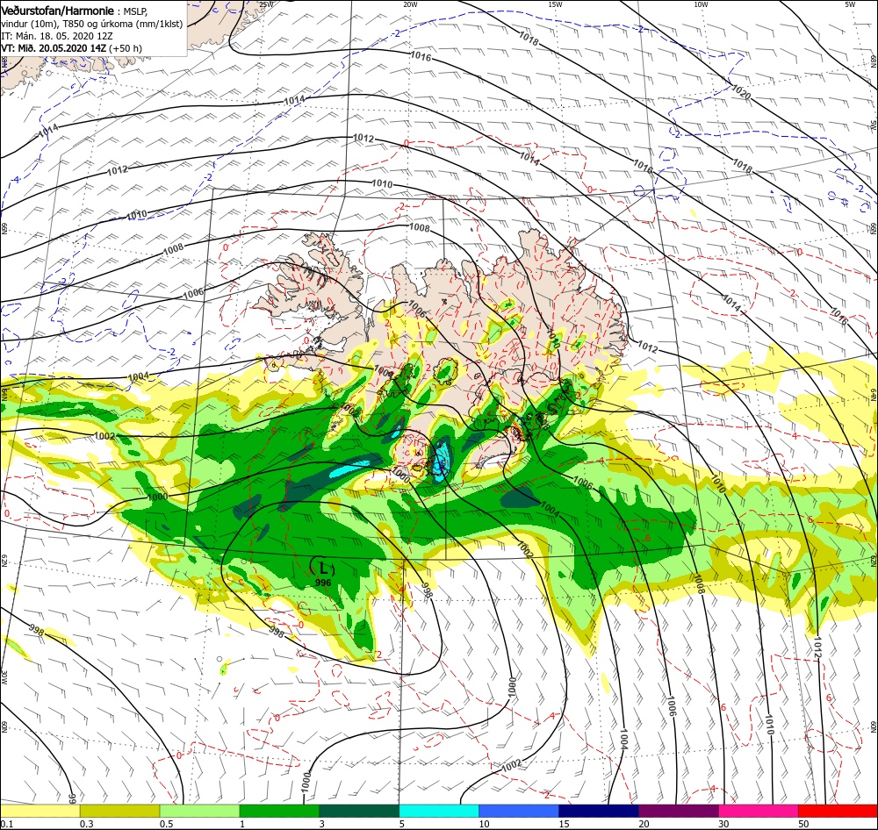Screen dimensions: 878x830
Task: Click the legend value 50
Action: pyautogui.click(x=803, y=824)
